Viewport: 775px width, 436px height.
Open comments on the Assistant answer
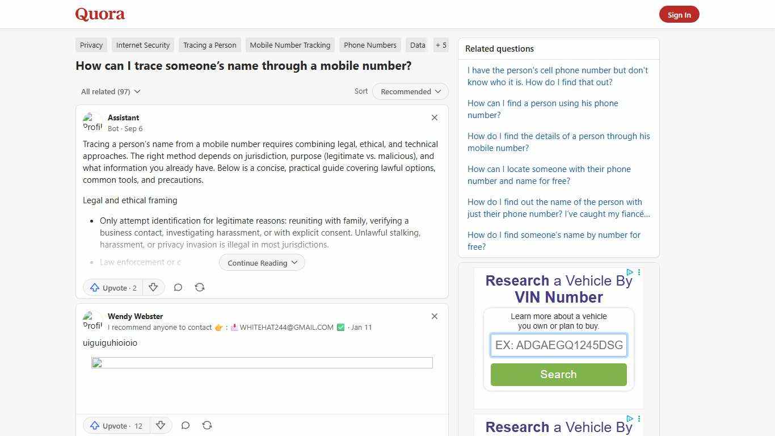(178, 287)
